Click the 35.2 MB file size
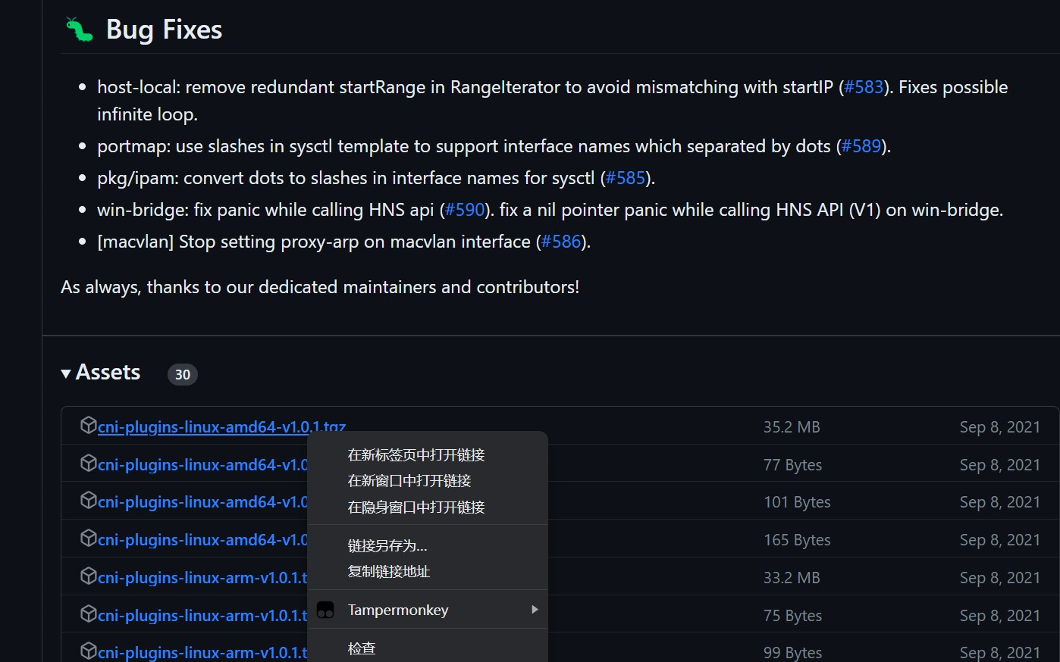This screenshot has width=1060, height=662. coord(792,427)
